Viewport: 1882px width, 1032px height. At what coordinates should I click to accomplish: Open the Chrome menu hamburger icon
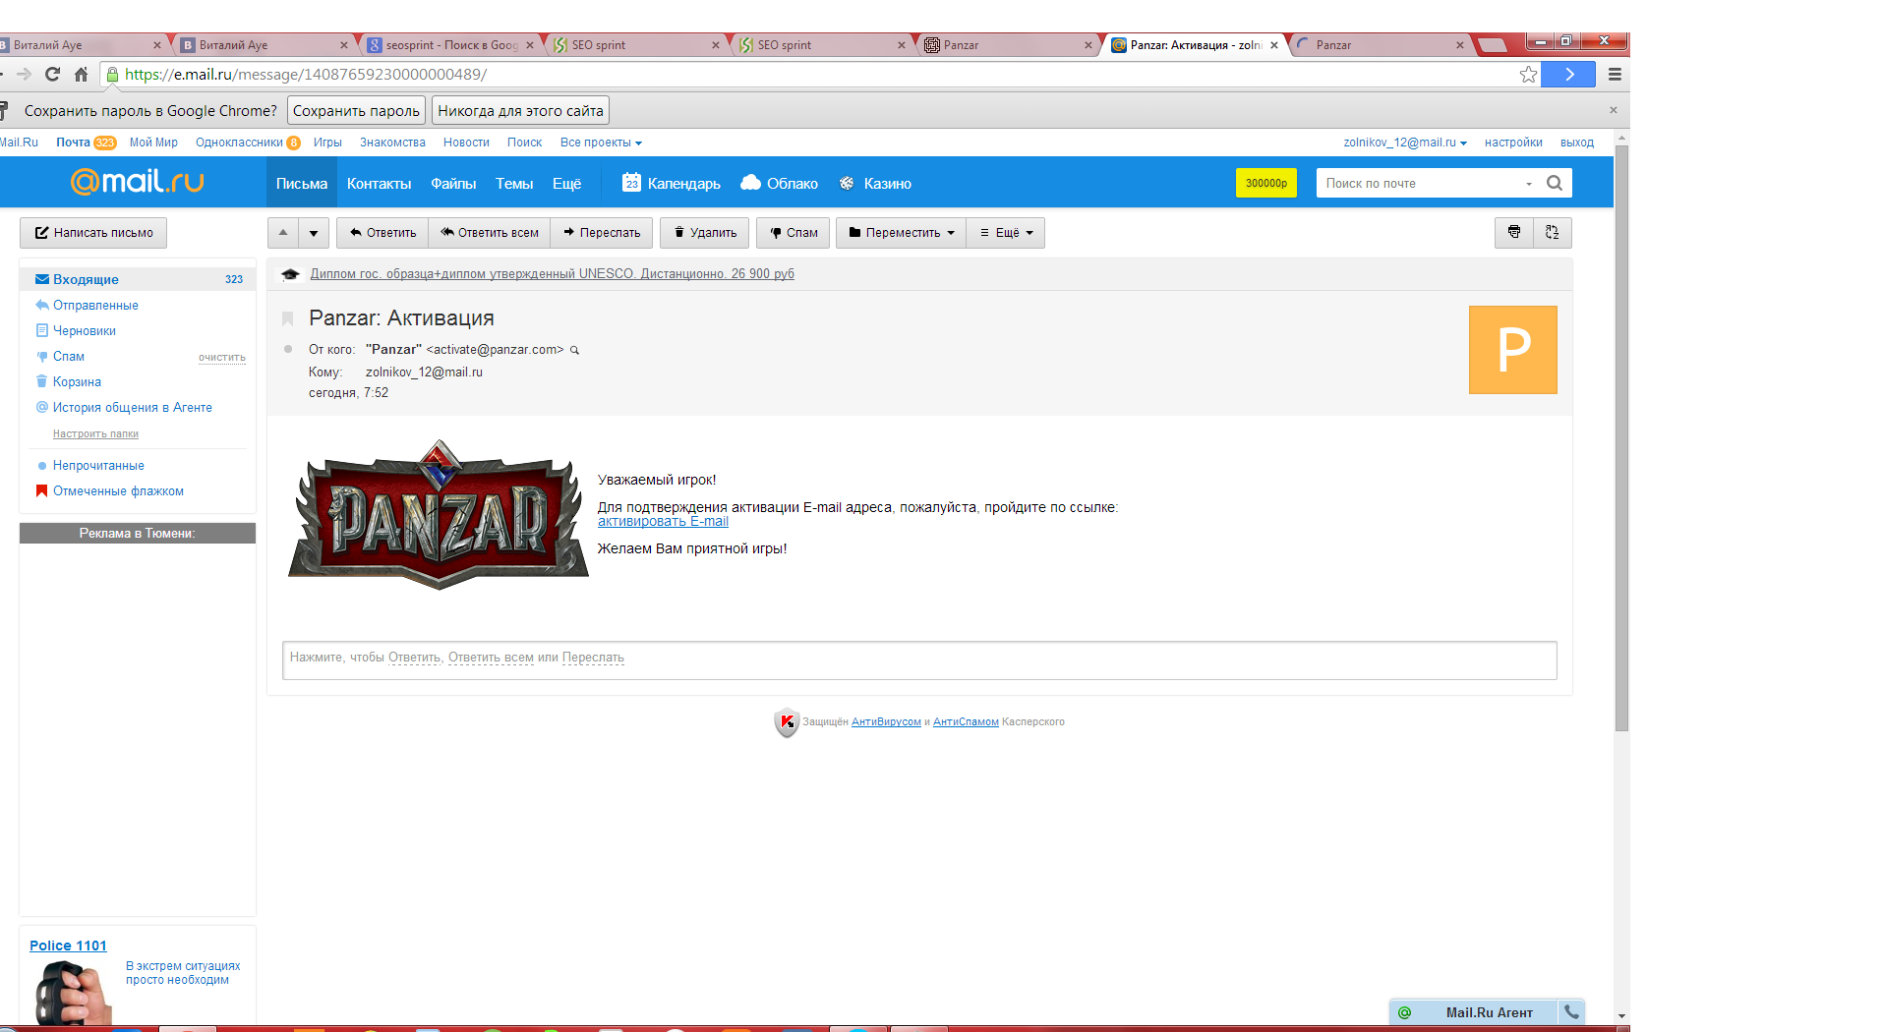(x=1615, y=74)
